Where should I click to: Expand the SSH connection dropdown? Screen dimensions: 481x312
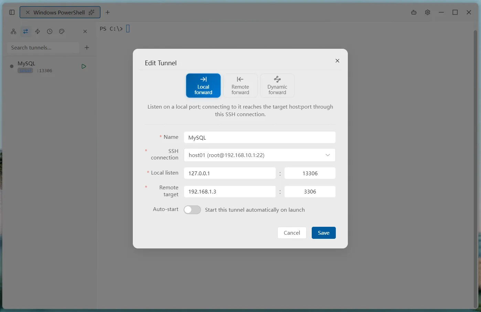(x=260, y=155)
